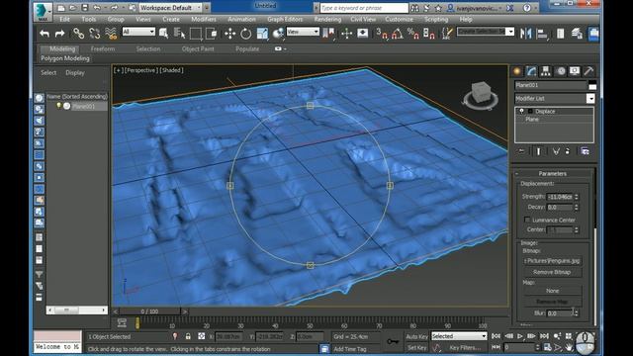
Task: Toggle the Window/Crossing selection mode
Action: 211,34
